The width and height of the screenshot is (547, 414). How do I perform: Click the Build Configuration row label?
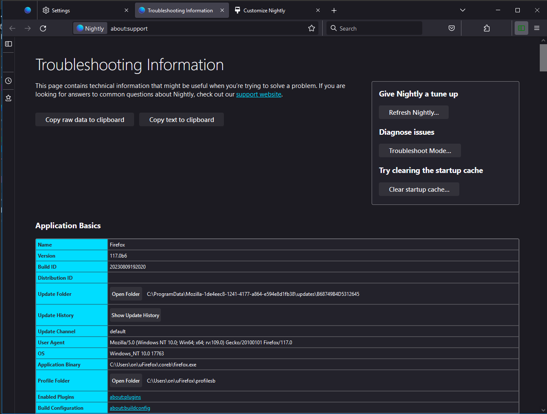(x=61, y=408)
